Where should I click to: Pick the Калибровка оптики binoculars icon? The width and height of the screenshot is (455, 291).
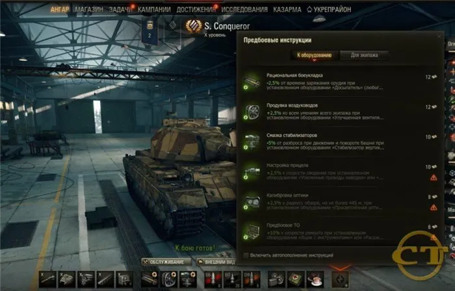[x=252, y=201]
